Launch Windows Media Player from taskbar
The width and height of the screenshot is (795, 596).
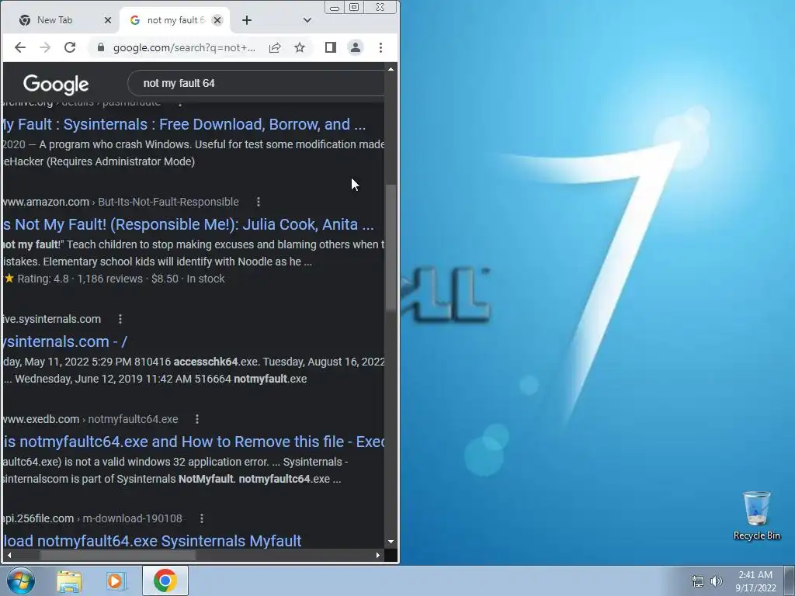(116, 580)
